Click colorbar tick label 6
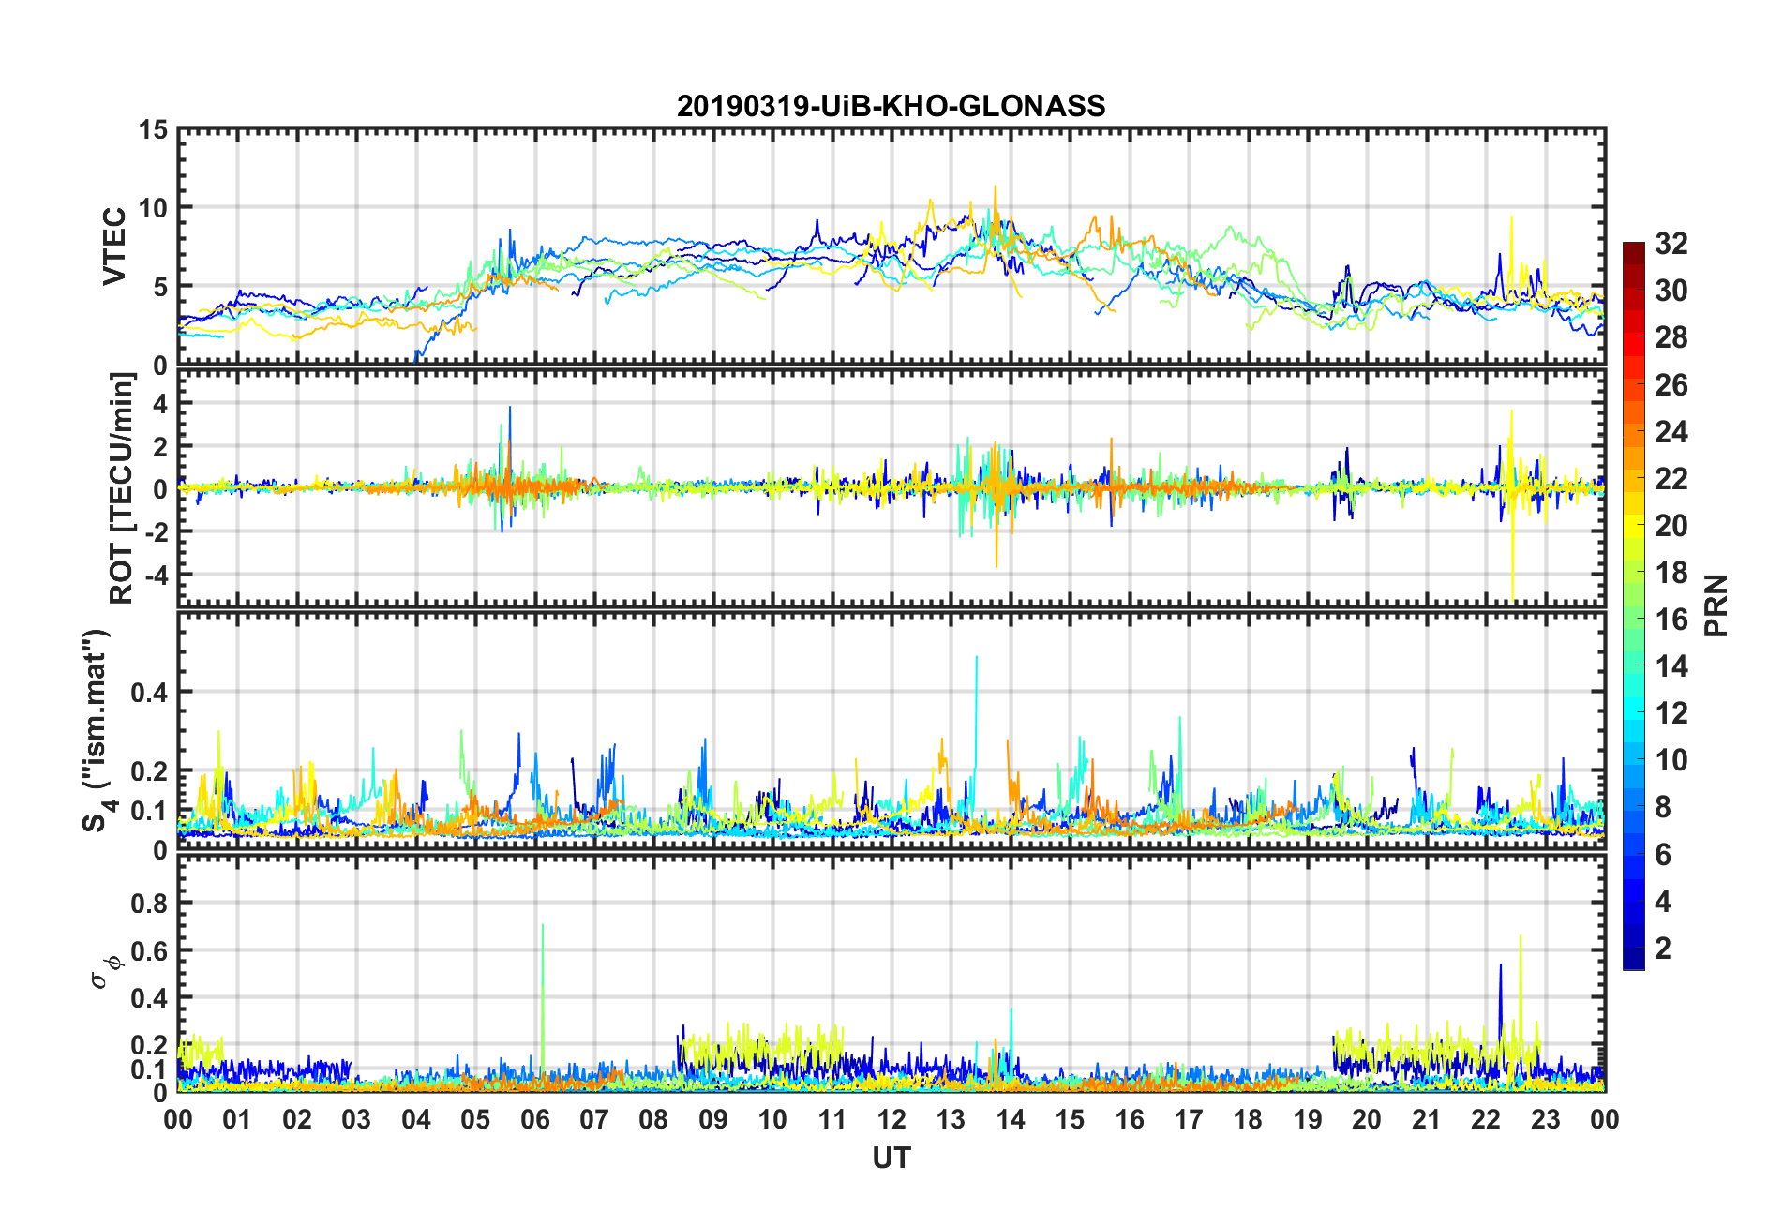Viewport: 1783px width, 1211px height. click(x=1663, y=854)
